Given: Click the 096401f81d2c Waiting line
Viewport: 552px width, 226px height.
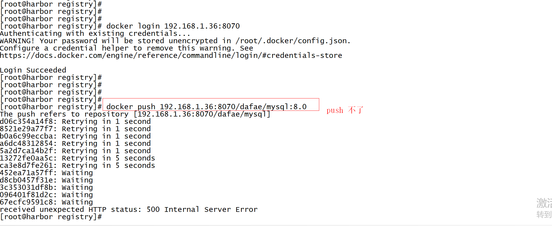Looking at the screenshot, I should coord(46,195).
